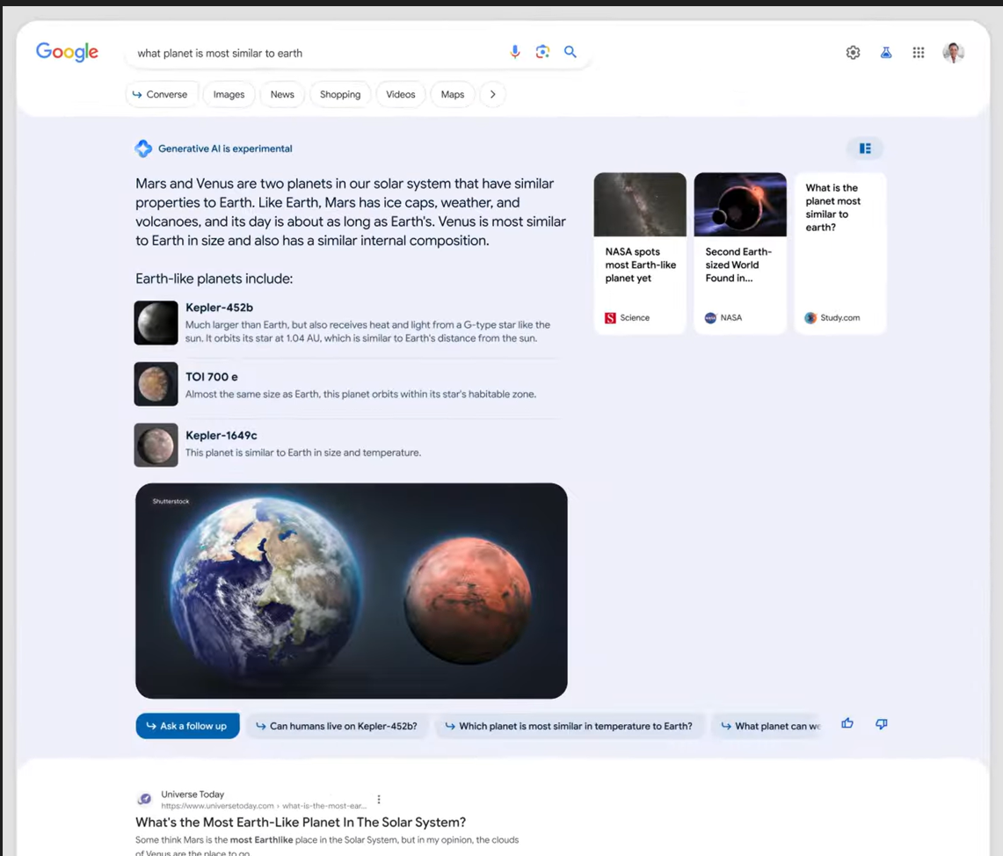The height and width of the screenshot is (856, 1003).
Task: Toggle the generative AI layout view
Action: [x=865, y=149]
